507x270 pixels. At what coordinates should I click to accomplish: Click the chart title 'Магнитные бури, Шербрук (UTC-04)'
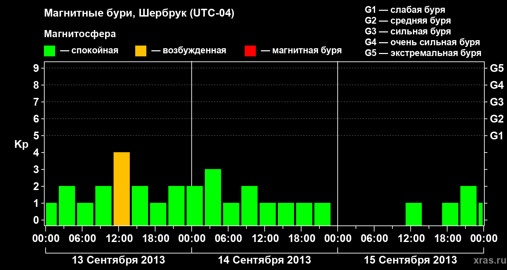(x=139, y=14)
